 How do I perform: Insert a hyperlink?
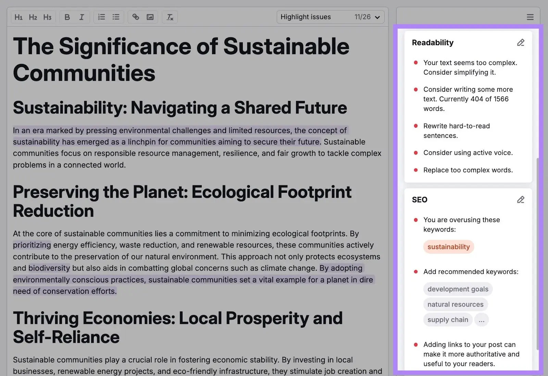pos(135,17)
